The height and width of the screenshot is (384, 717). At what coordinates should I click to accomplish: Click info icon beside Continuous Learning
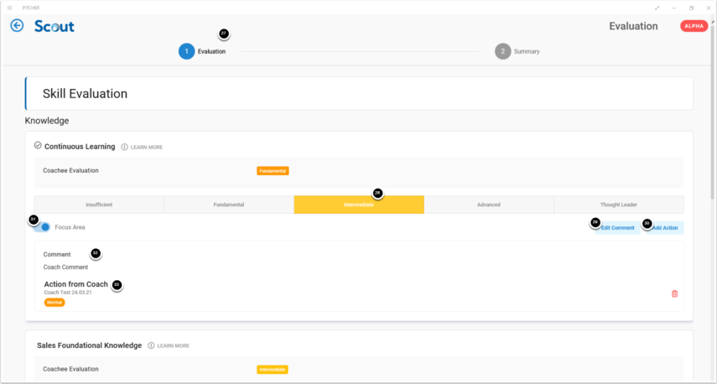124,147
